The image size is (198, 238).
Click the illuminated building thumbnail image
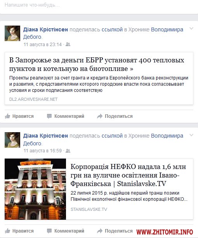(x=35, y=189)
